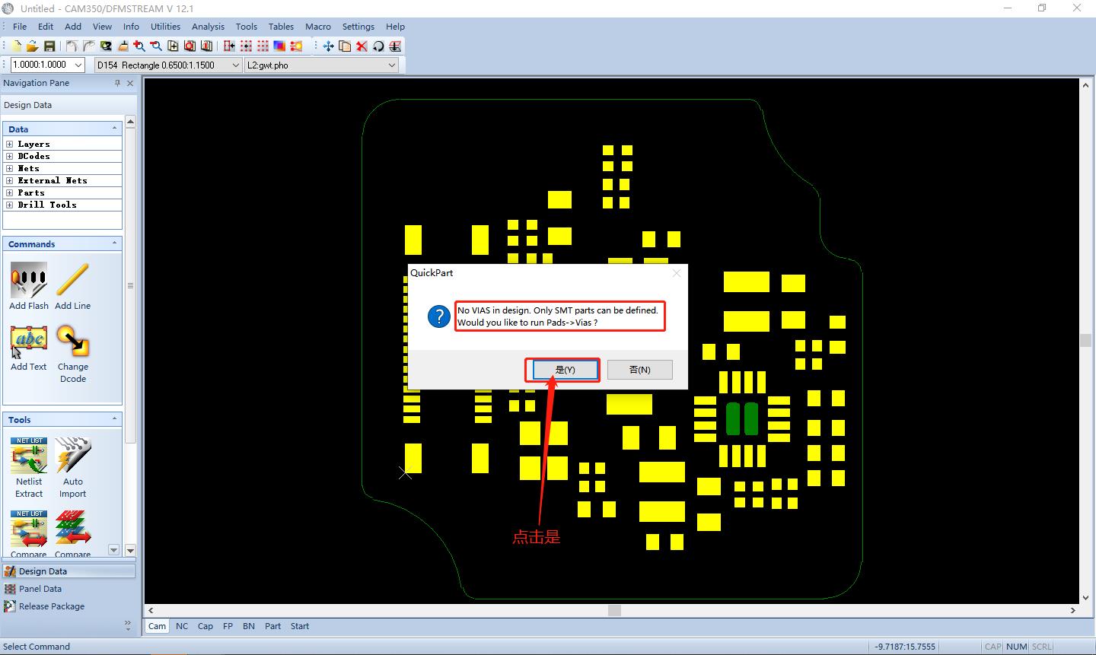Click the Add Text command icon
1096x655 pixels.
point(29,342)
